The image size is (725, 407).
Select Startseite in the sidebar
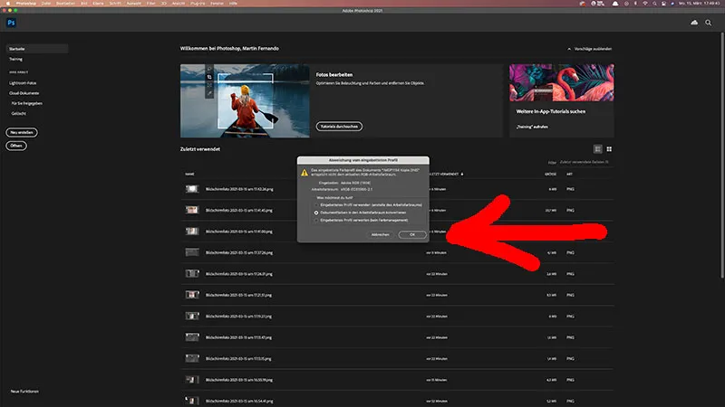37,49
